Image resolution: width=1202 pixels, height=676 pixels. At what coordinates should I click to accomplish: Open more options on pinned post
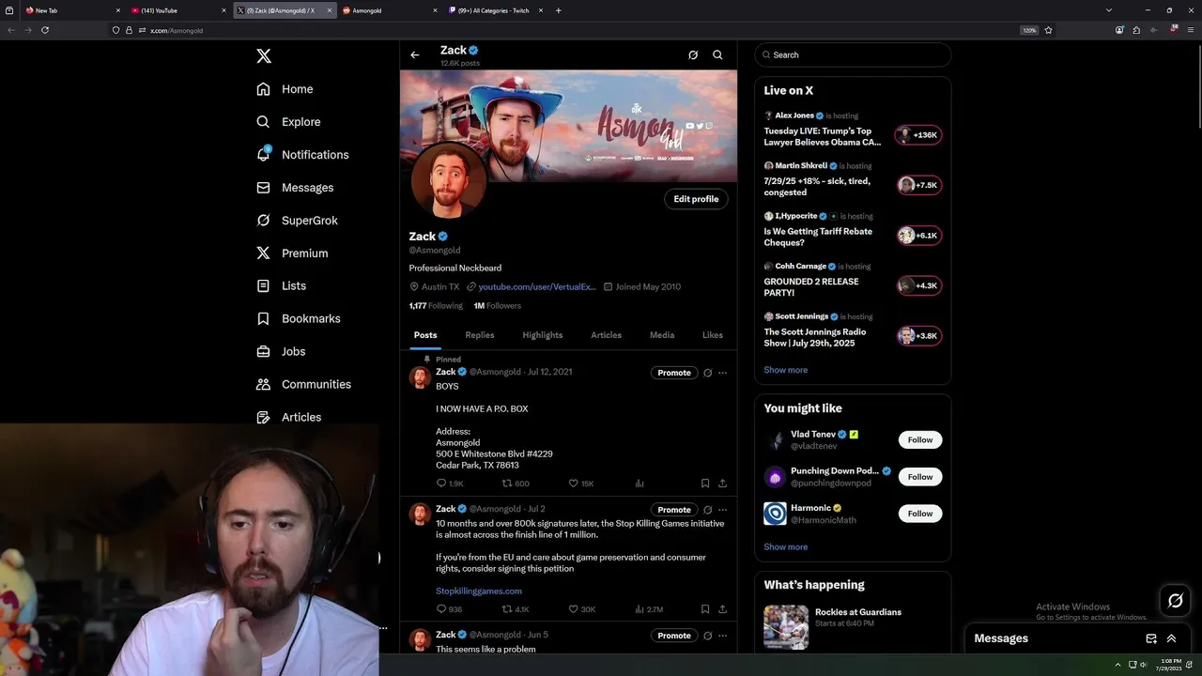722,373
